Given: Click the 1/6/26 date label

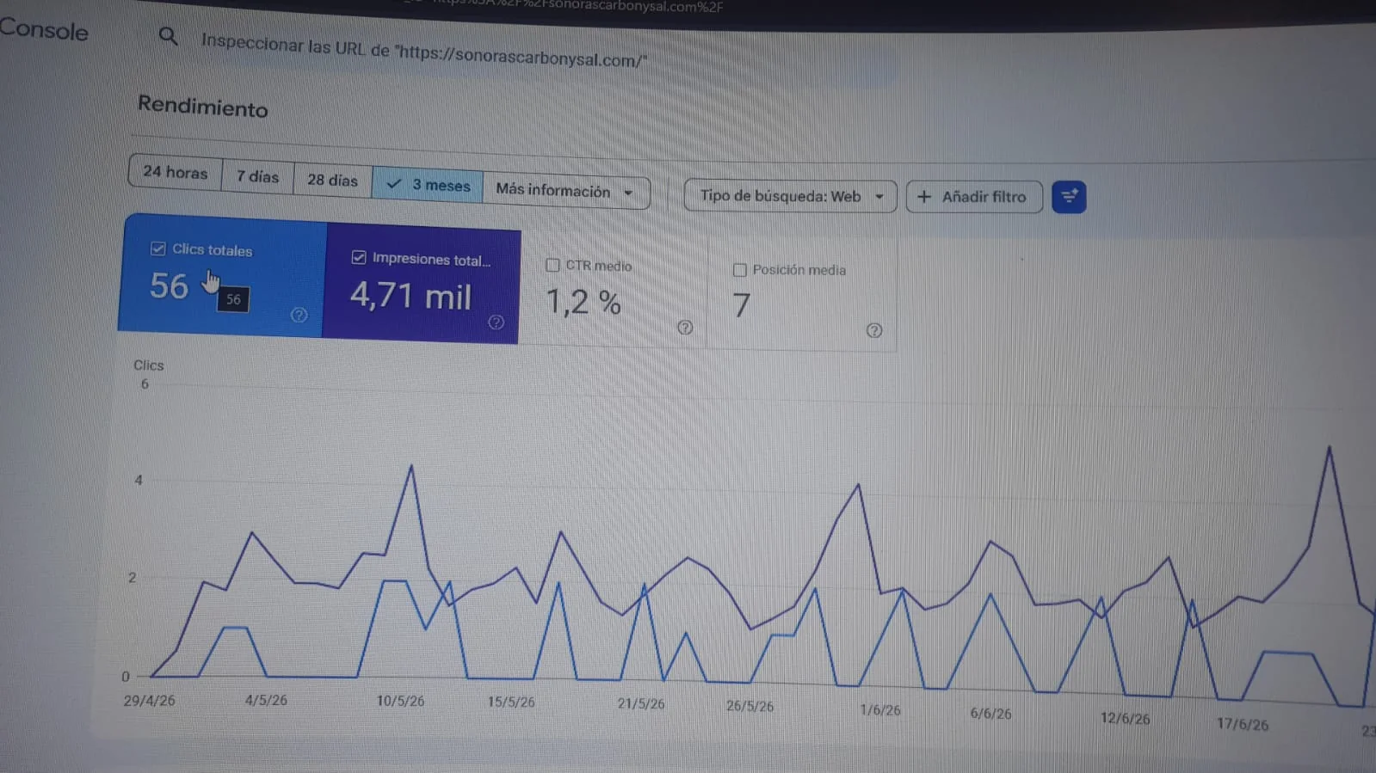Looking at the screenshot, I should (880, 710).
